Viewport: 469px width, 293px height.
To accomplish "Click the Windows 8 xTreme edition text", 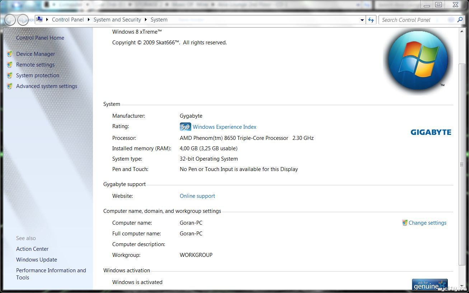I will (x=137, y=32).
